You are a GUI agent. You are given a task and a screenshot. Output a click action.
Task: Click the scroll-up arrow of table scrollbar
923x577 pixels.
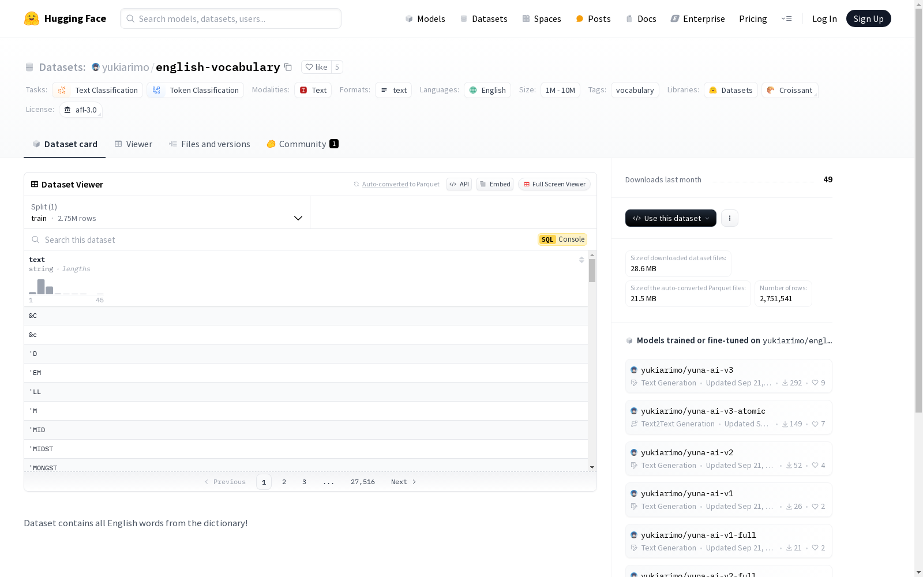pos(592,254)
